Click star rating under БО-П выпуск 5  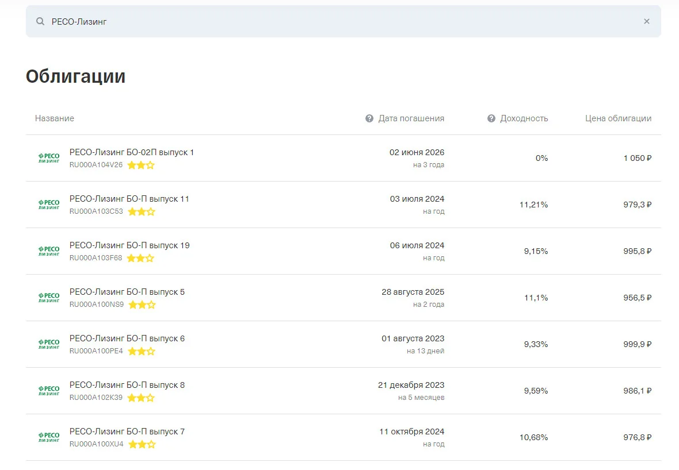[142, 305]
